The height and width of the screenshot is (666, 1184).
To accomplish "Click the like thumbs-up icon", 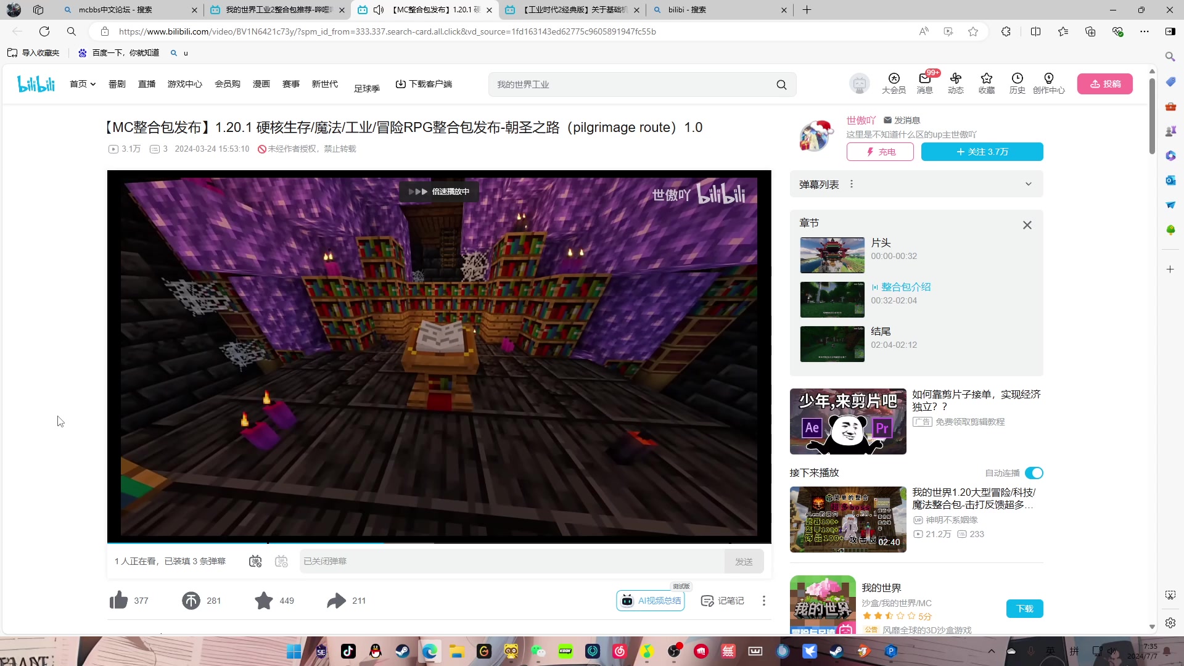I will [118, 600].
